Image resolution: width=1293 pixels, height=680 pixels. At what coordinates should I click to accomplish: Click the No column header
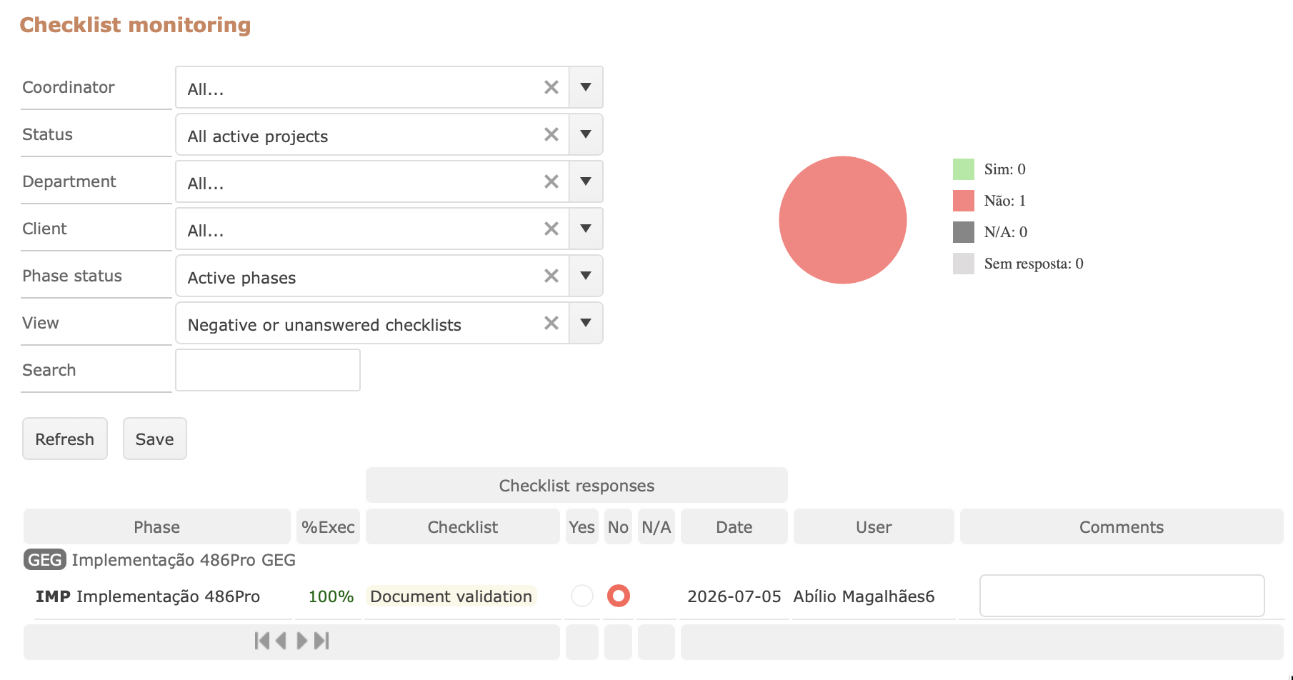[x=619, y=526]
